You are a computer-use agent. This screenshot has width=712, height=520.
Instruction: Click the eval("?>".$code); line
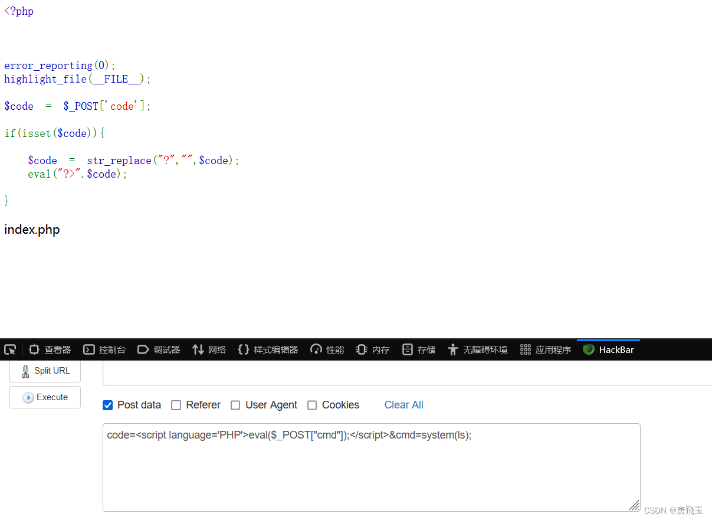[x=78, y=174]
